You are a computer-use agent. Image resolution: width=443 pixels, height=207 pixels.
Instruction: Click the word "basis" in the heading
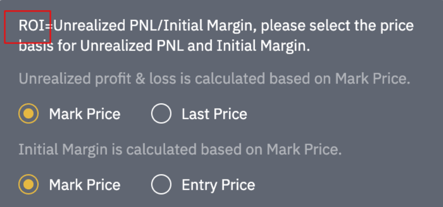click(x=36, y=47)
